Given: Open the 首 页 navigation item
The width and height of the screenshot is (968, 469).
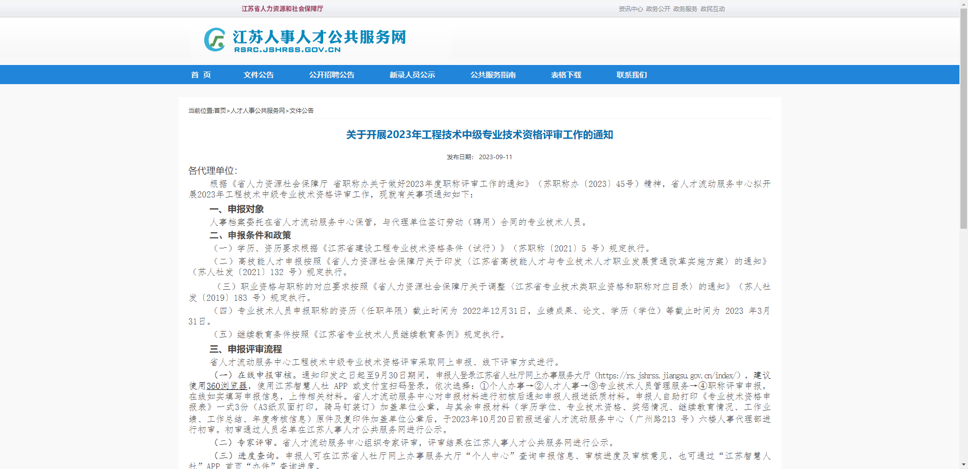Looking at the screenshot, I should [201, 75].
